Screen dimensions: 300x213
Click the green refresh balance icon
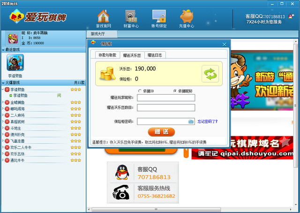210,74
